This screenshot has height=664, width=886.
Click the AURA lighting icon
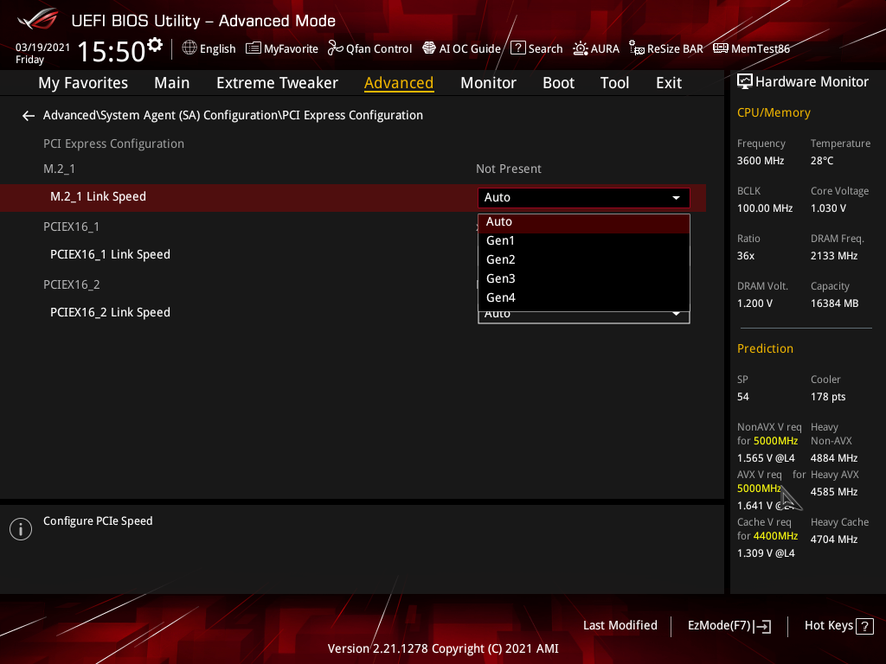pyautogui.click(x=581, y=48)
